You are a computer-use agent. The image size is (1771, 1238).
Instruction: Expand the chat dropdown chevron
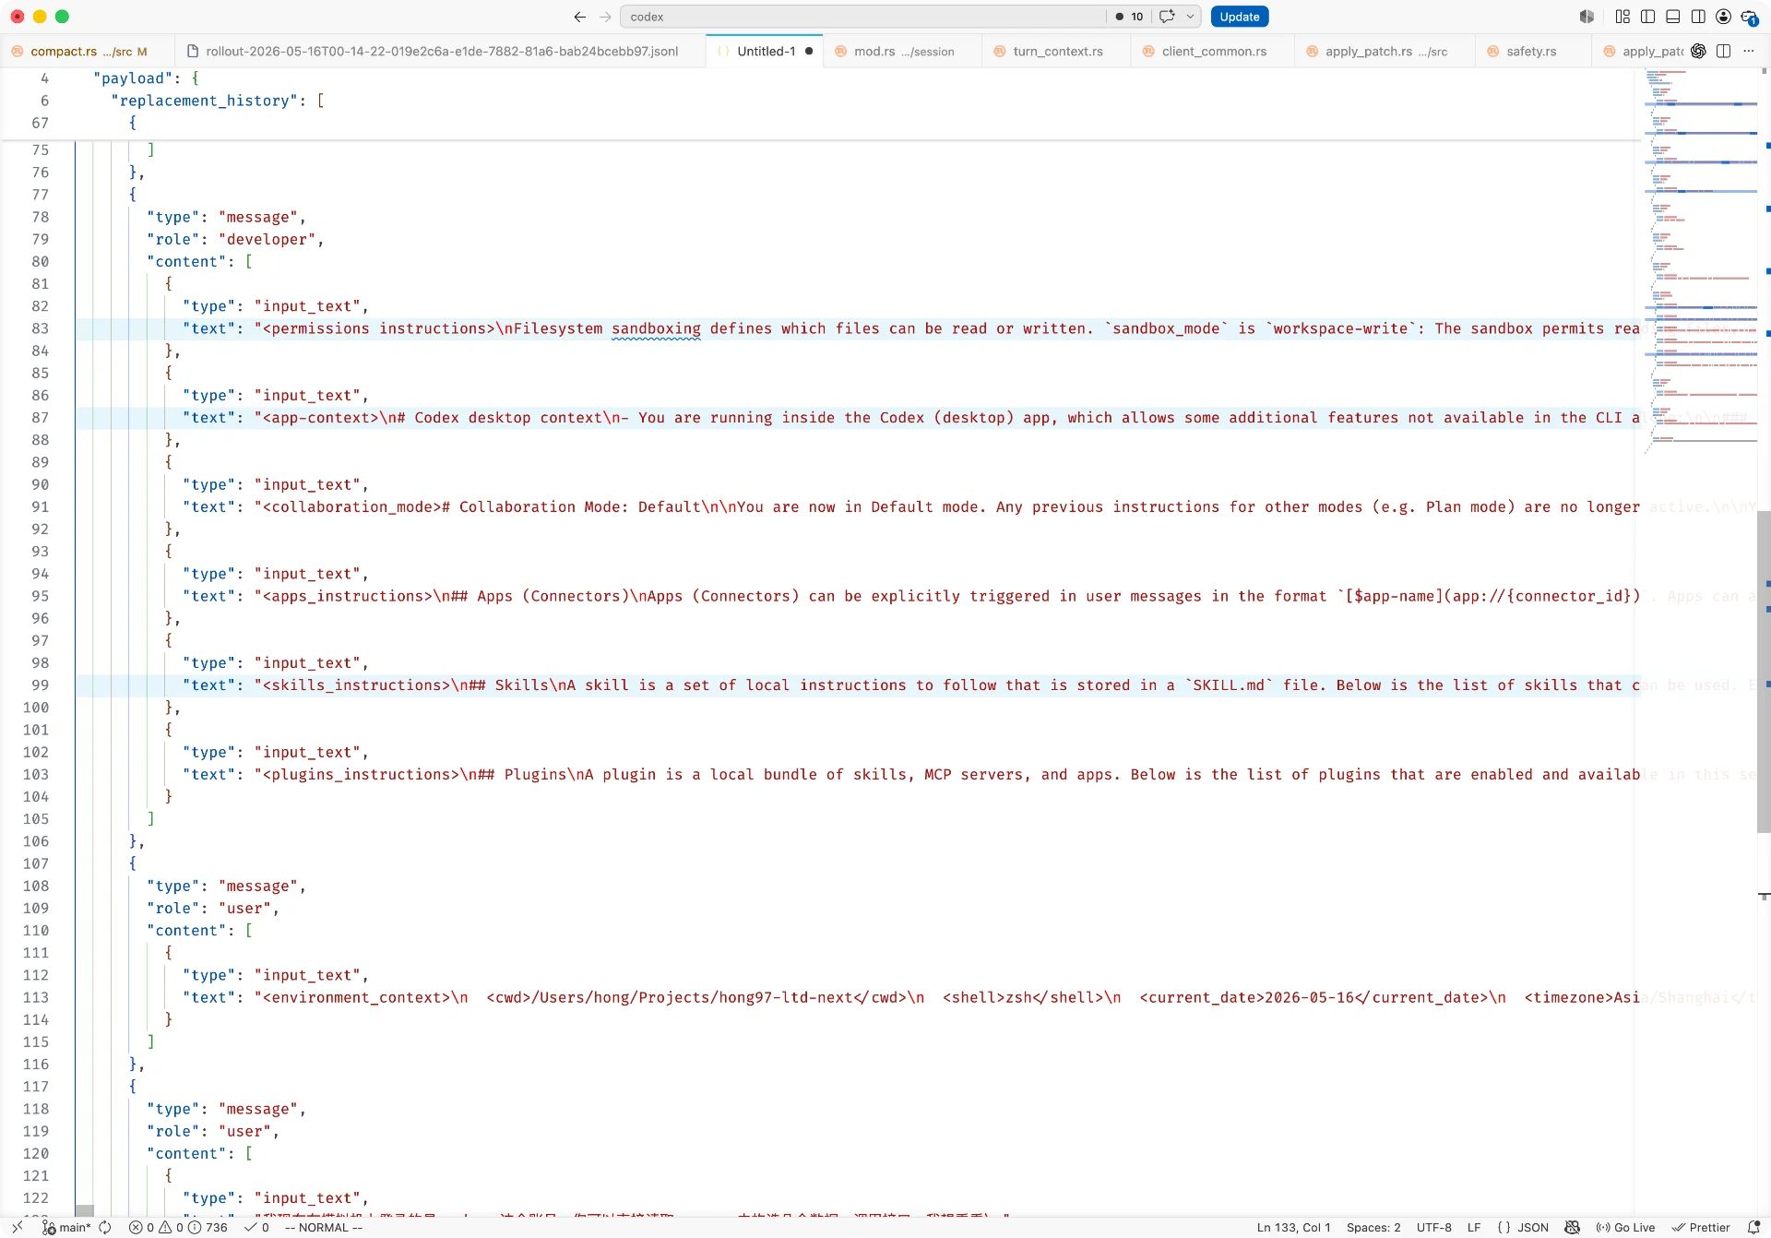click(1190, 17)
